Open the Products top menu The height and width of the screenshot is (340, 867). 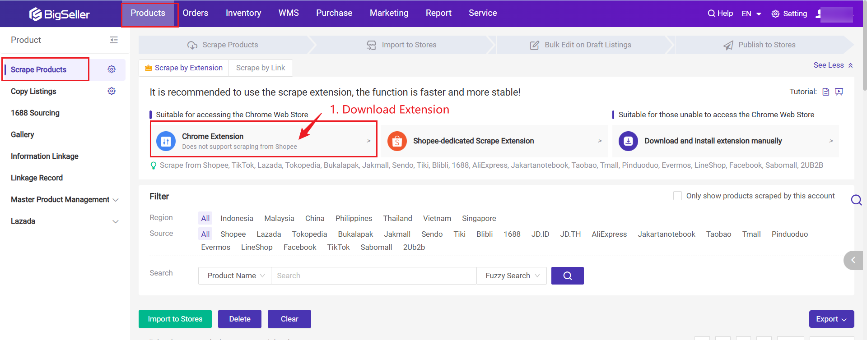[148, 13]
